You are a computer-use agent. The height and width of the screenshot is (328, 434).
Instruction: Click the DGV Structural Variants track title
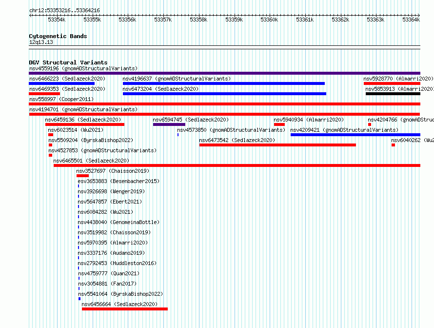pyautogui.click(x=68, y=62)
